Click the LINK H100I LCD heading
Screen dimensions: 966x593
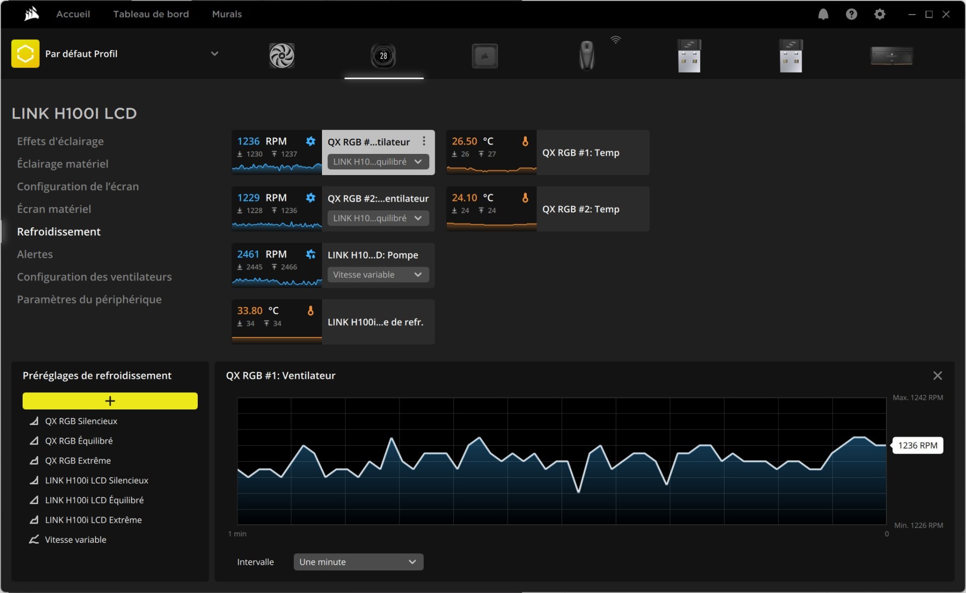point(74,114)
